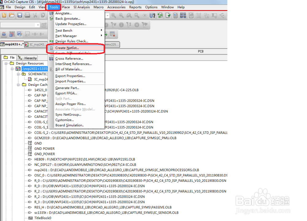Image resolution: width=307 pixels, height=221 pixels.
Task: Click the Annotate U? toolbar icon
Action: pyautogui.click(x=152, y=15)
